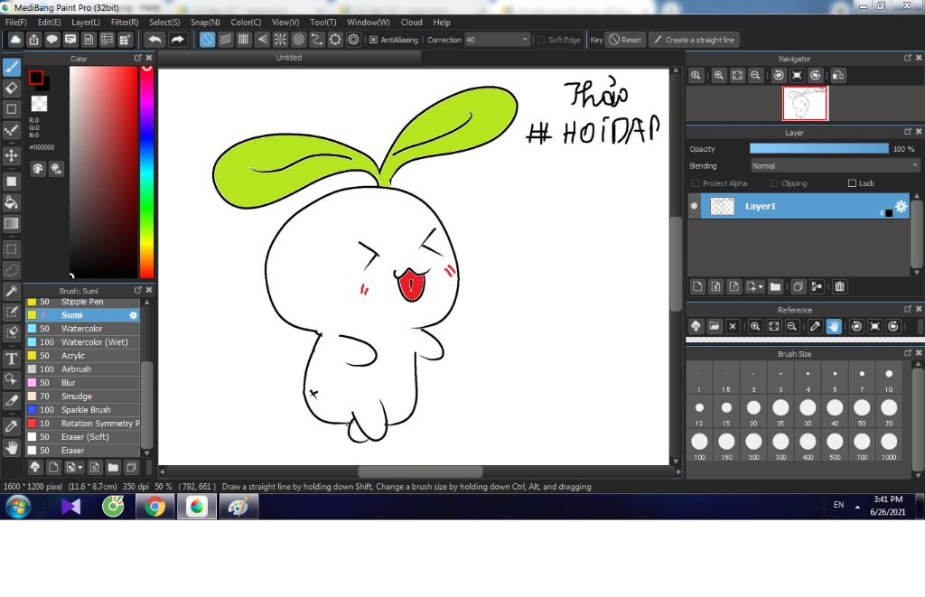
Task: Click the Redo arrow in toolbar
Action: (177, 40)
